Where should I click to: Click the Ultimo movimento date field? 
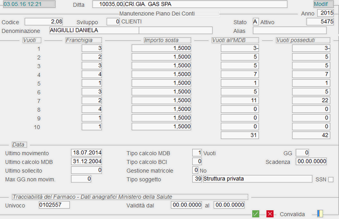click(x=87, y=153)
